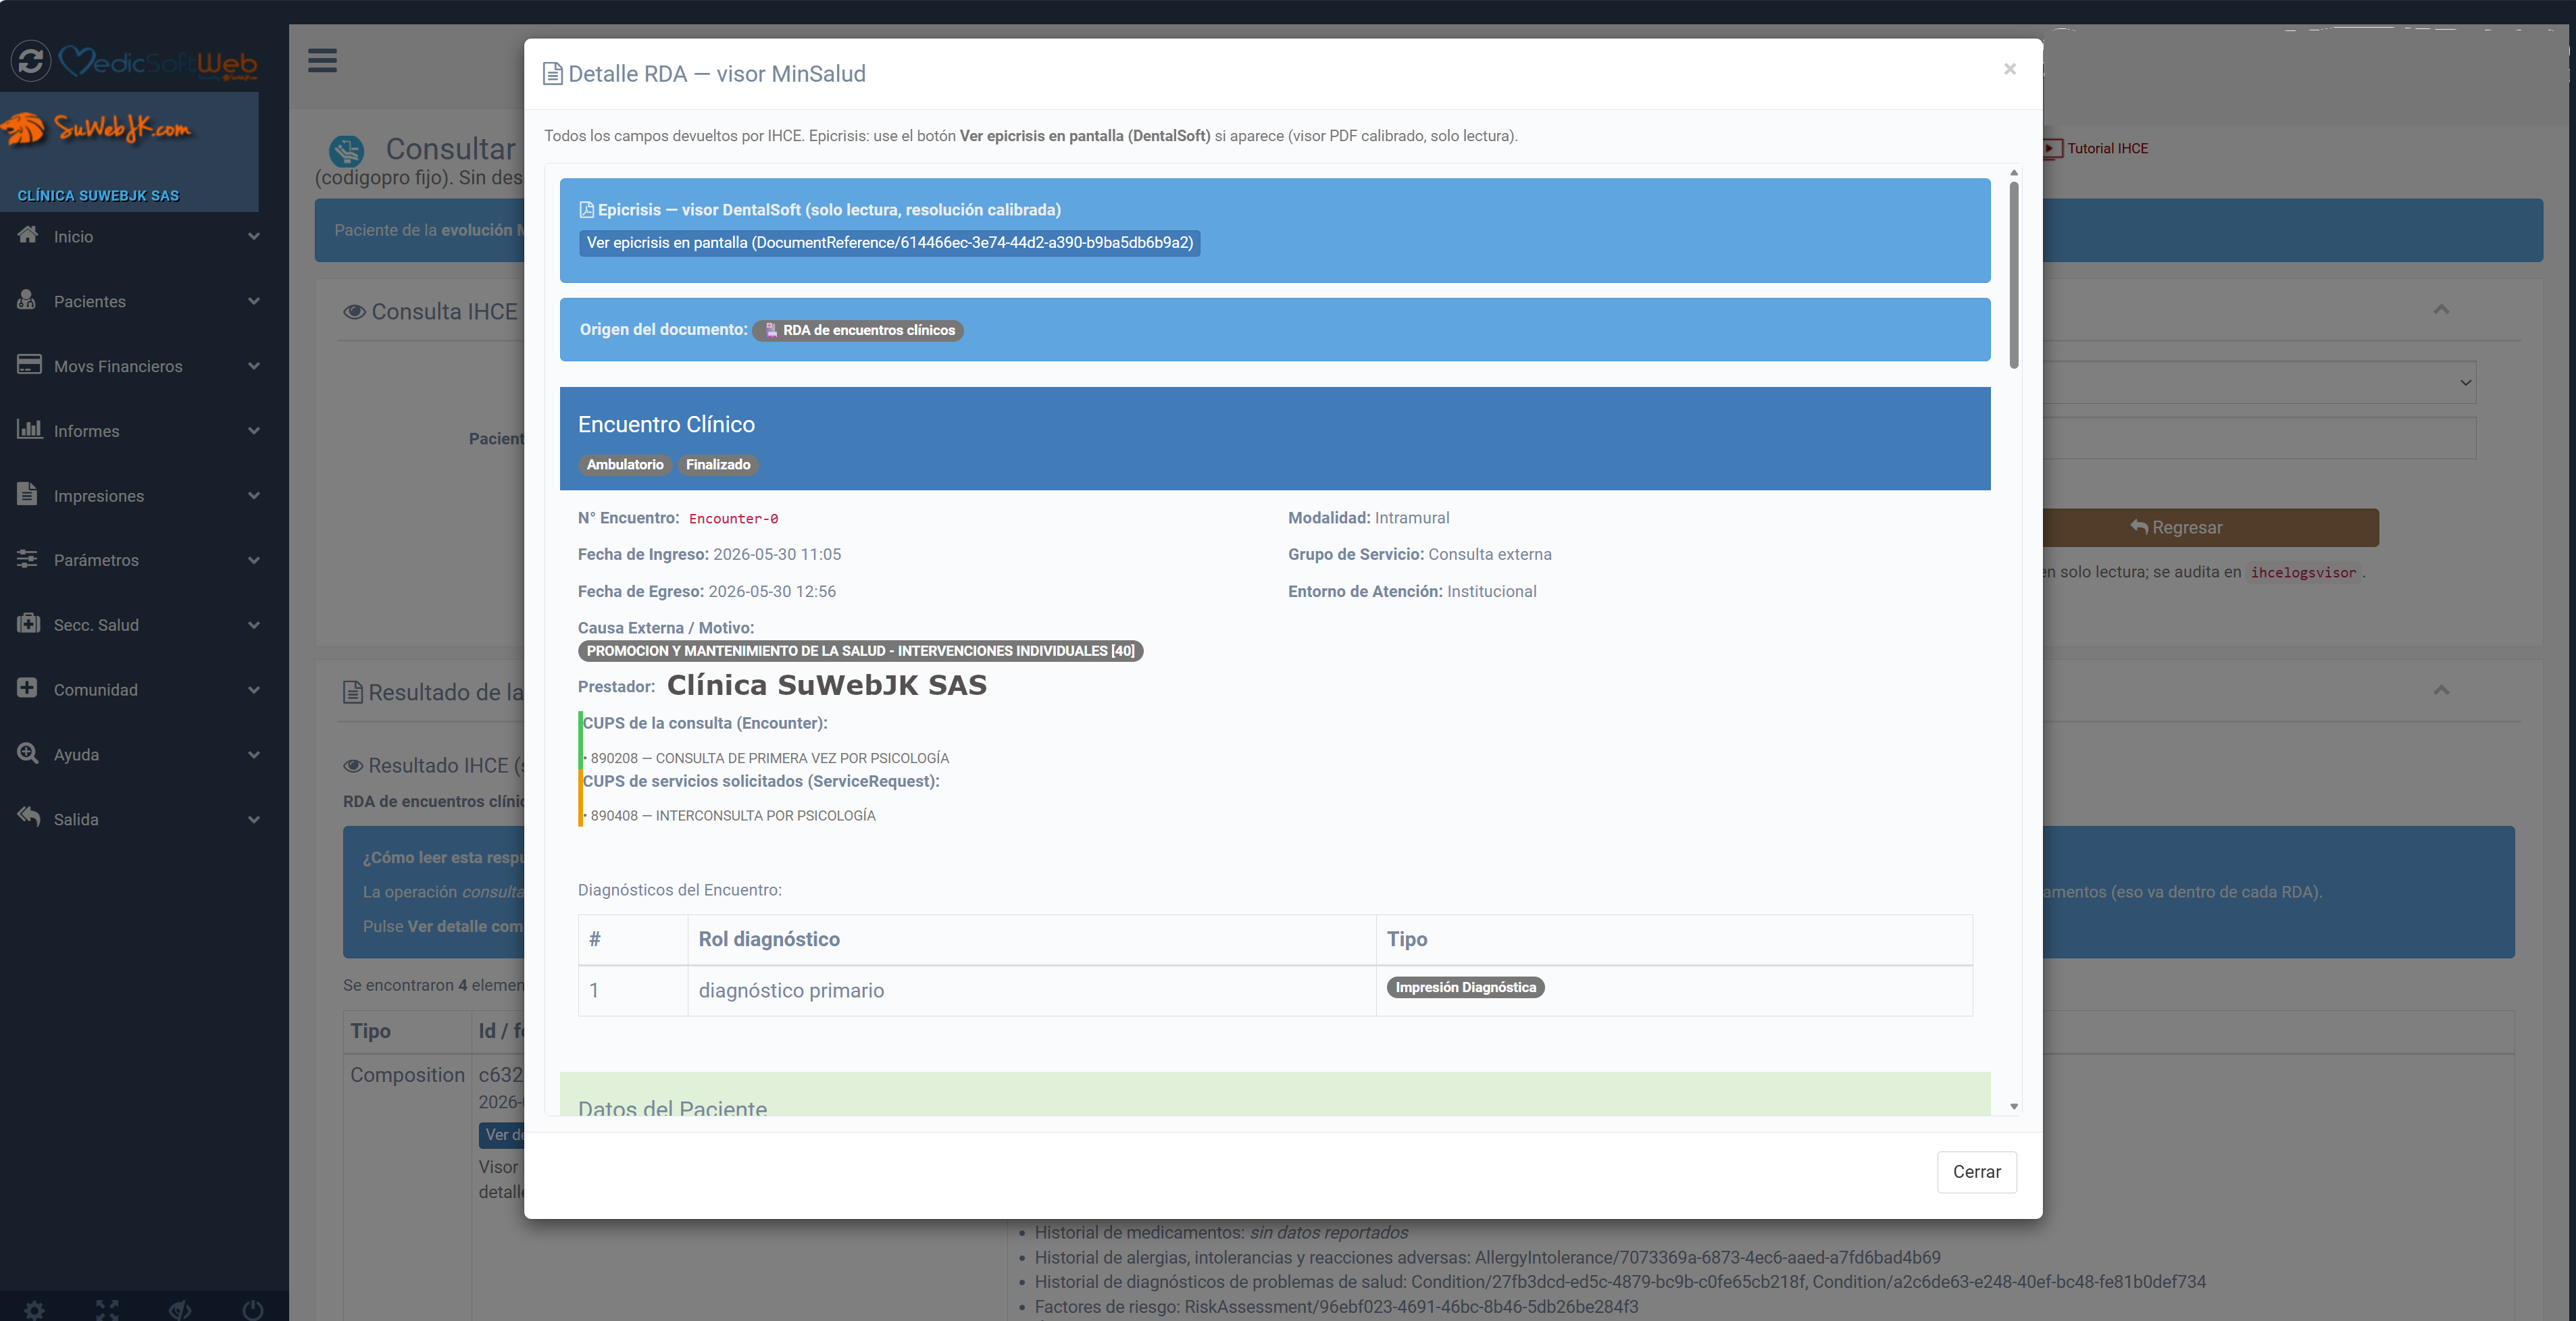Click the PROMOCION Y MANTENIMIENTO DE LA SALUD badge
Screen dimensions: 2576x1321
(x=860, y=651)
